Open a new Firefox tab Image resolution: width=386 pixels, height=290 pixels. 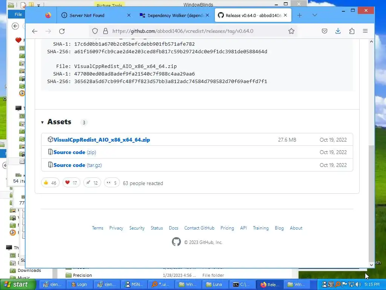tap(299, 15)
